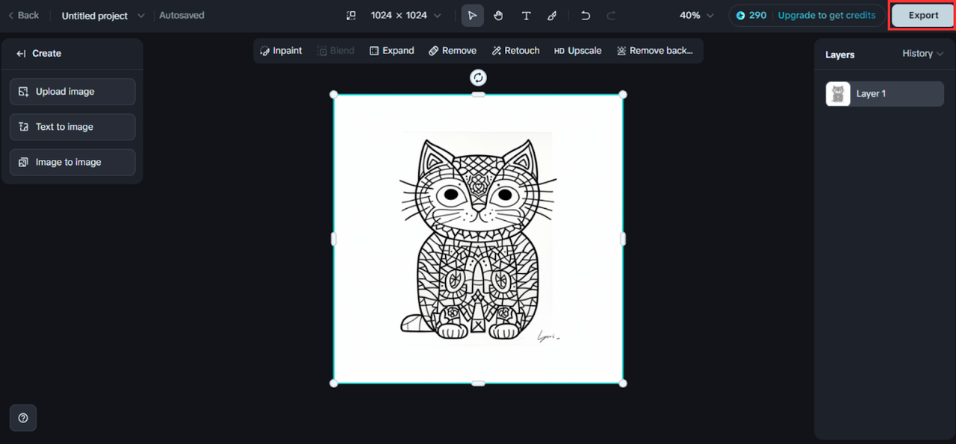The height and width of the screenshot is (444, 956).
Task: Click Upgrade to get credits link
Action: [x=826, y=16]
